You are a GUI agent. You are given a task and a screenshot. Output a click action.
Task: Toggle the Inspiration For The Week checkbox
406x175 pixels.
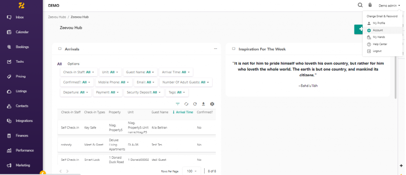tap(234, 49)
